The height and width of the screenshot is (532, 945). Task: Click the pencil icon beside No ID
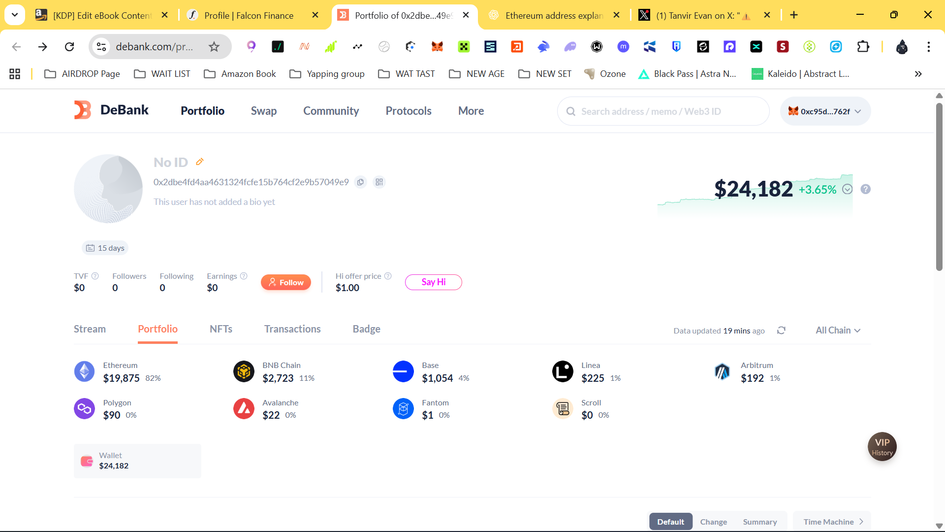[200, 162]
